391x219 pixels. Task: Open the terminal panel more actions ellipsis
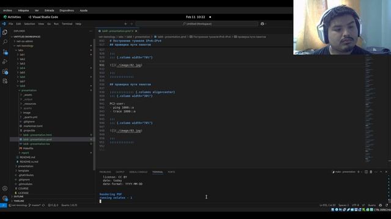coord(376,172)
